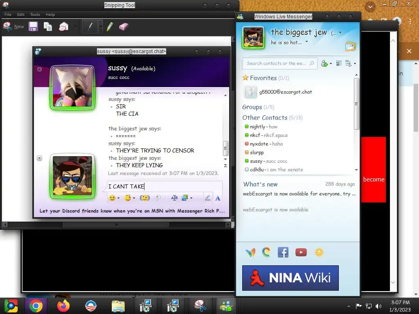Open the wink picker in chat toolbar

click(x=128, y=198)
